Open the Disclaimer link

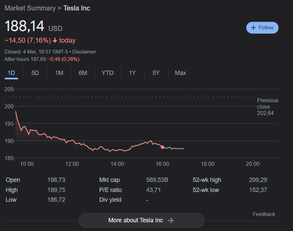tap(84, 52)
